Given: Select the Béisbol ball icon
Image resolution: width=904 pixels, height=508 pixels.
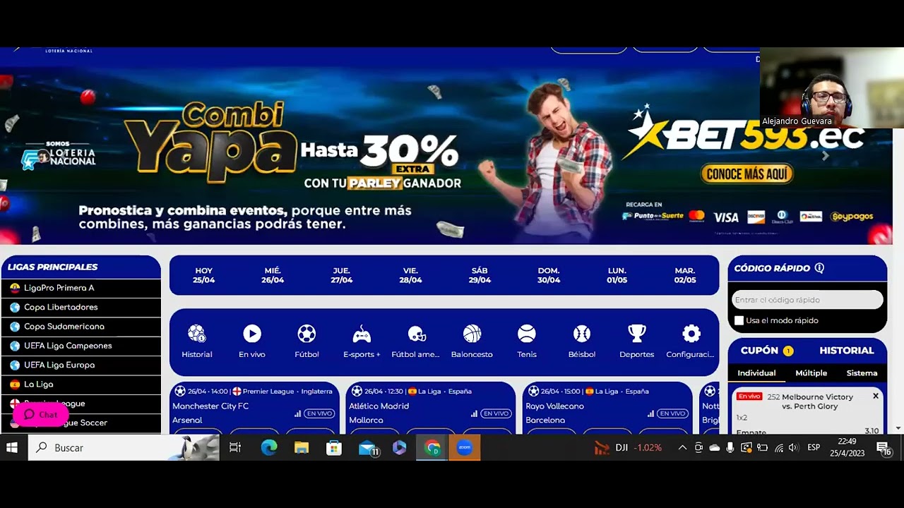Looking at the screenshot, I should coord(582,334).
